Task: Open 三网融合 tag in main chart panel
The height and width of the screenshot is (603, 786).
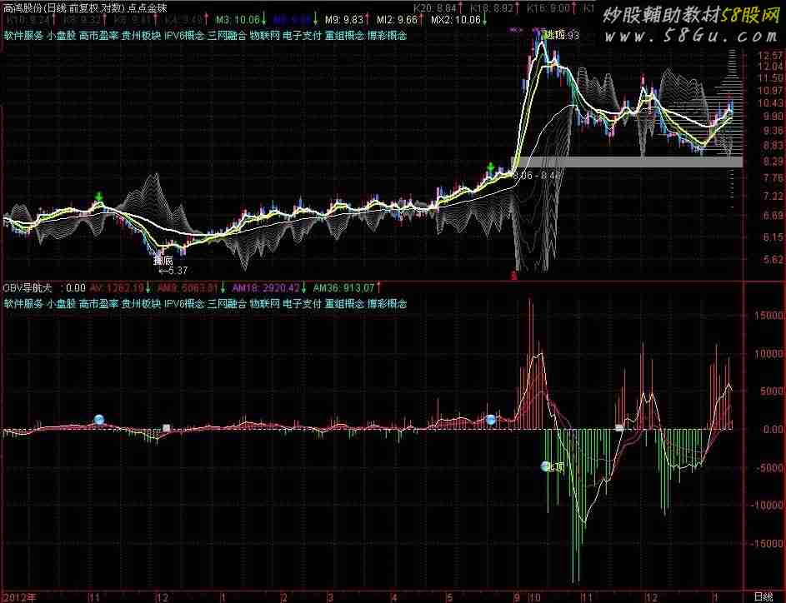Action: (227, 36)
